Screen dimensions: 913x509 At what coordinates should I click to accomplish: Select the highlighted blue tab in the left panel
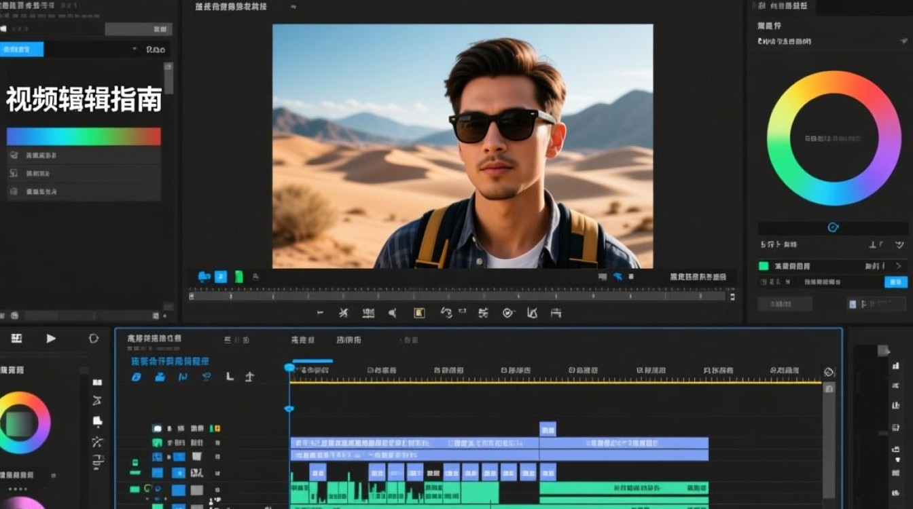point(22,49)
